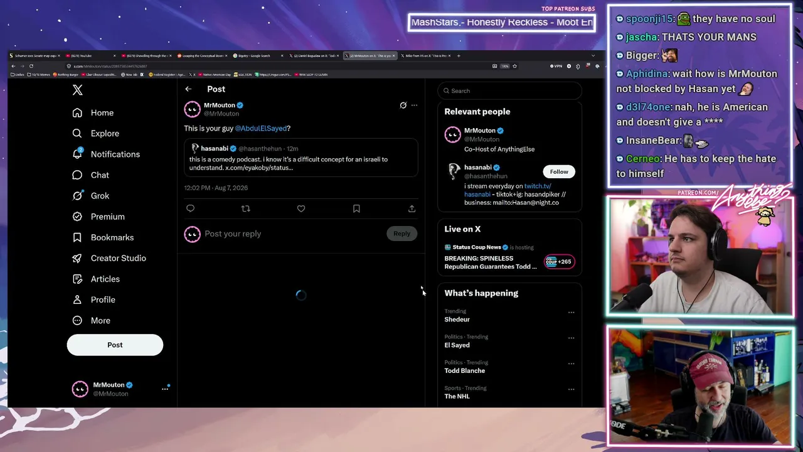Open the quoted hasanabi post
This screenshot has width=803, height=452.
[301, 158]
